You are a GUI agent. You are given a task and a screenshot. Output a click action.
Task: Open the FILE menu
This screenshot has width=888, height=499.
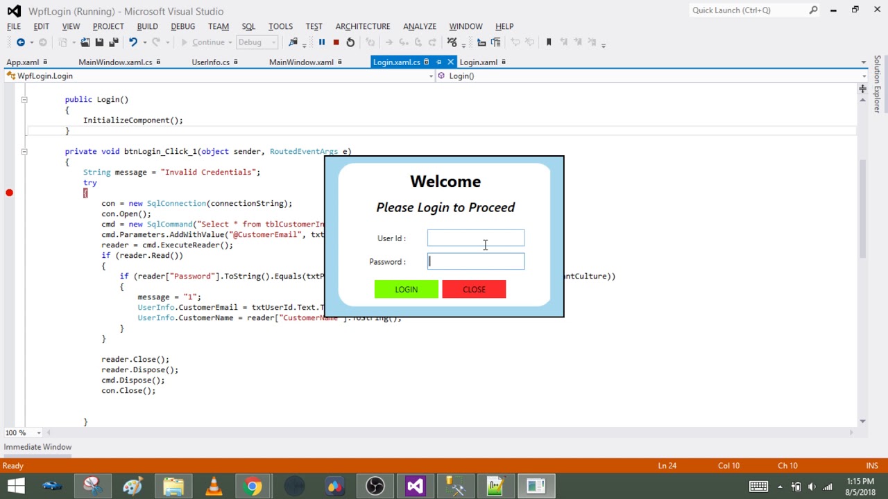14,26
